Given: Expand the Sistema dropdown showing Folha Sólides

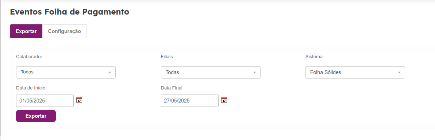Looking at the screenshot, I should click(355, 72).
